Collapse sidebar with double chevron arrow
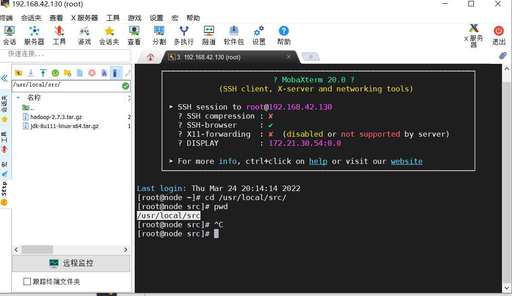 [x=5, y=78]
